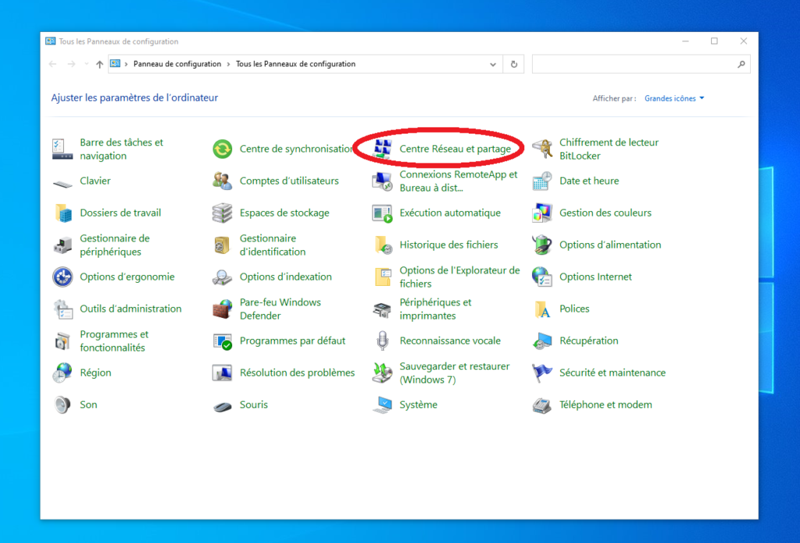Click the Périphériques et imprimantes icon
The height and width of the screenshot is (543, 800).
pyautogui.click(x=382, y=309)
